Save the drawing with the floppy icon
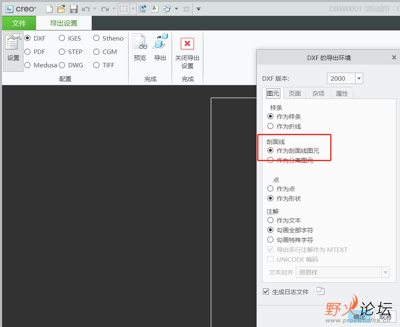Screen dimensions: 400x327 click(x=74, y=9)
